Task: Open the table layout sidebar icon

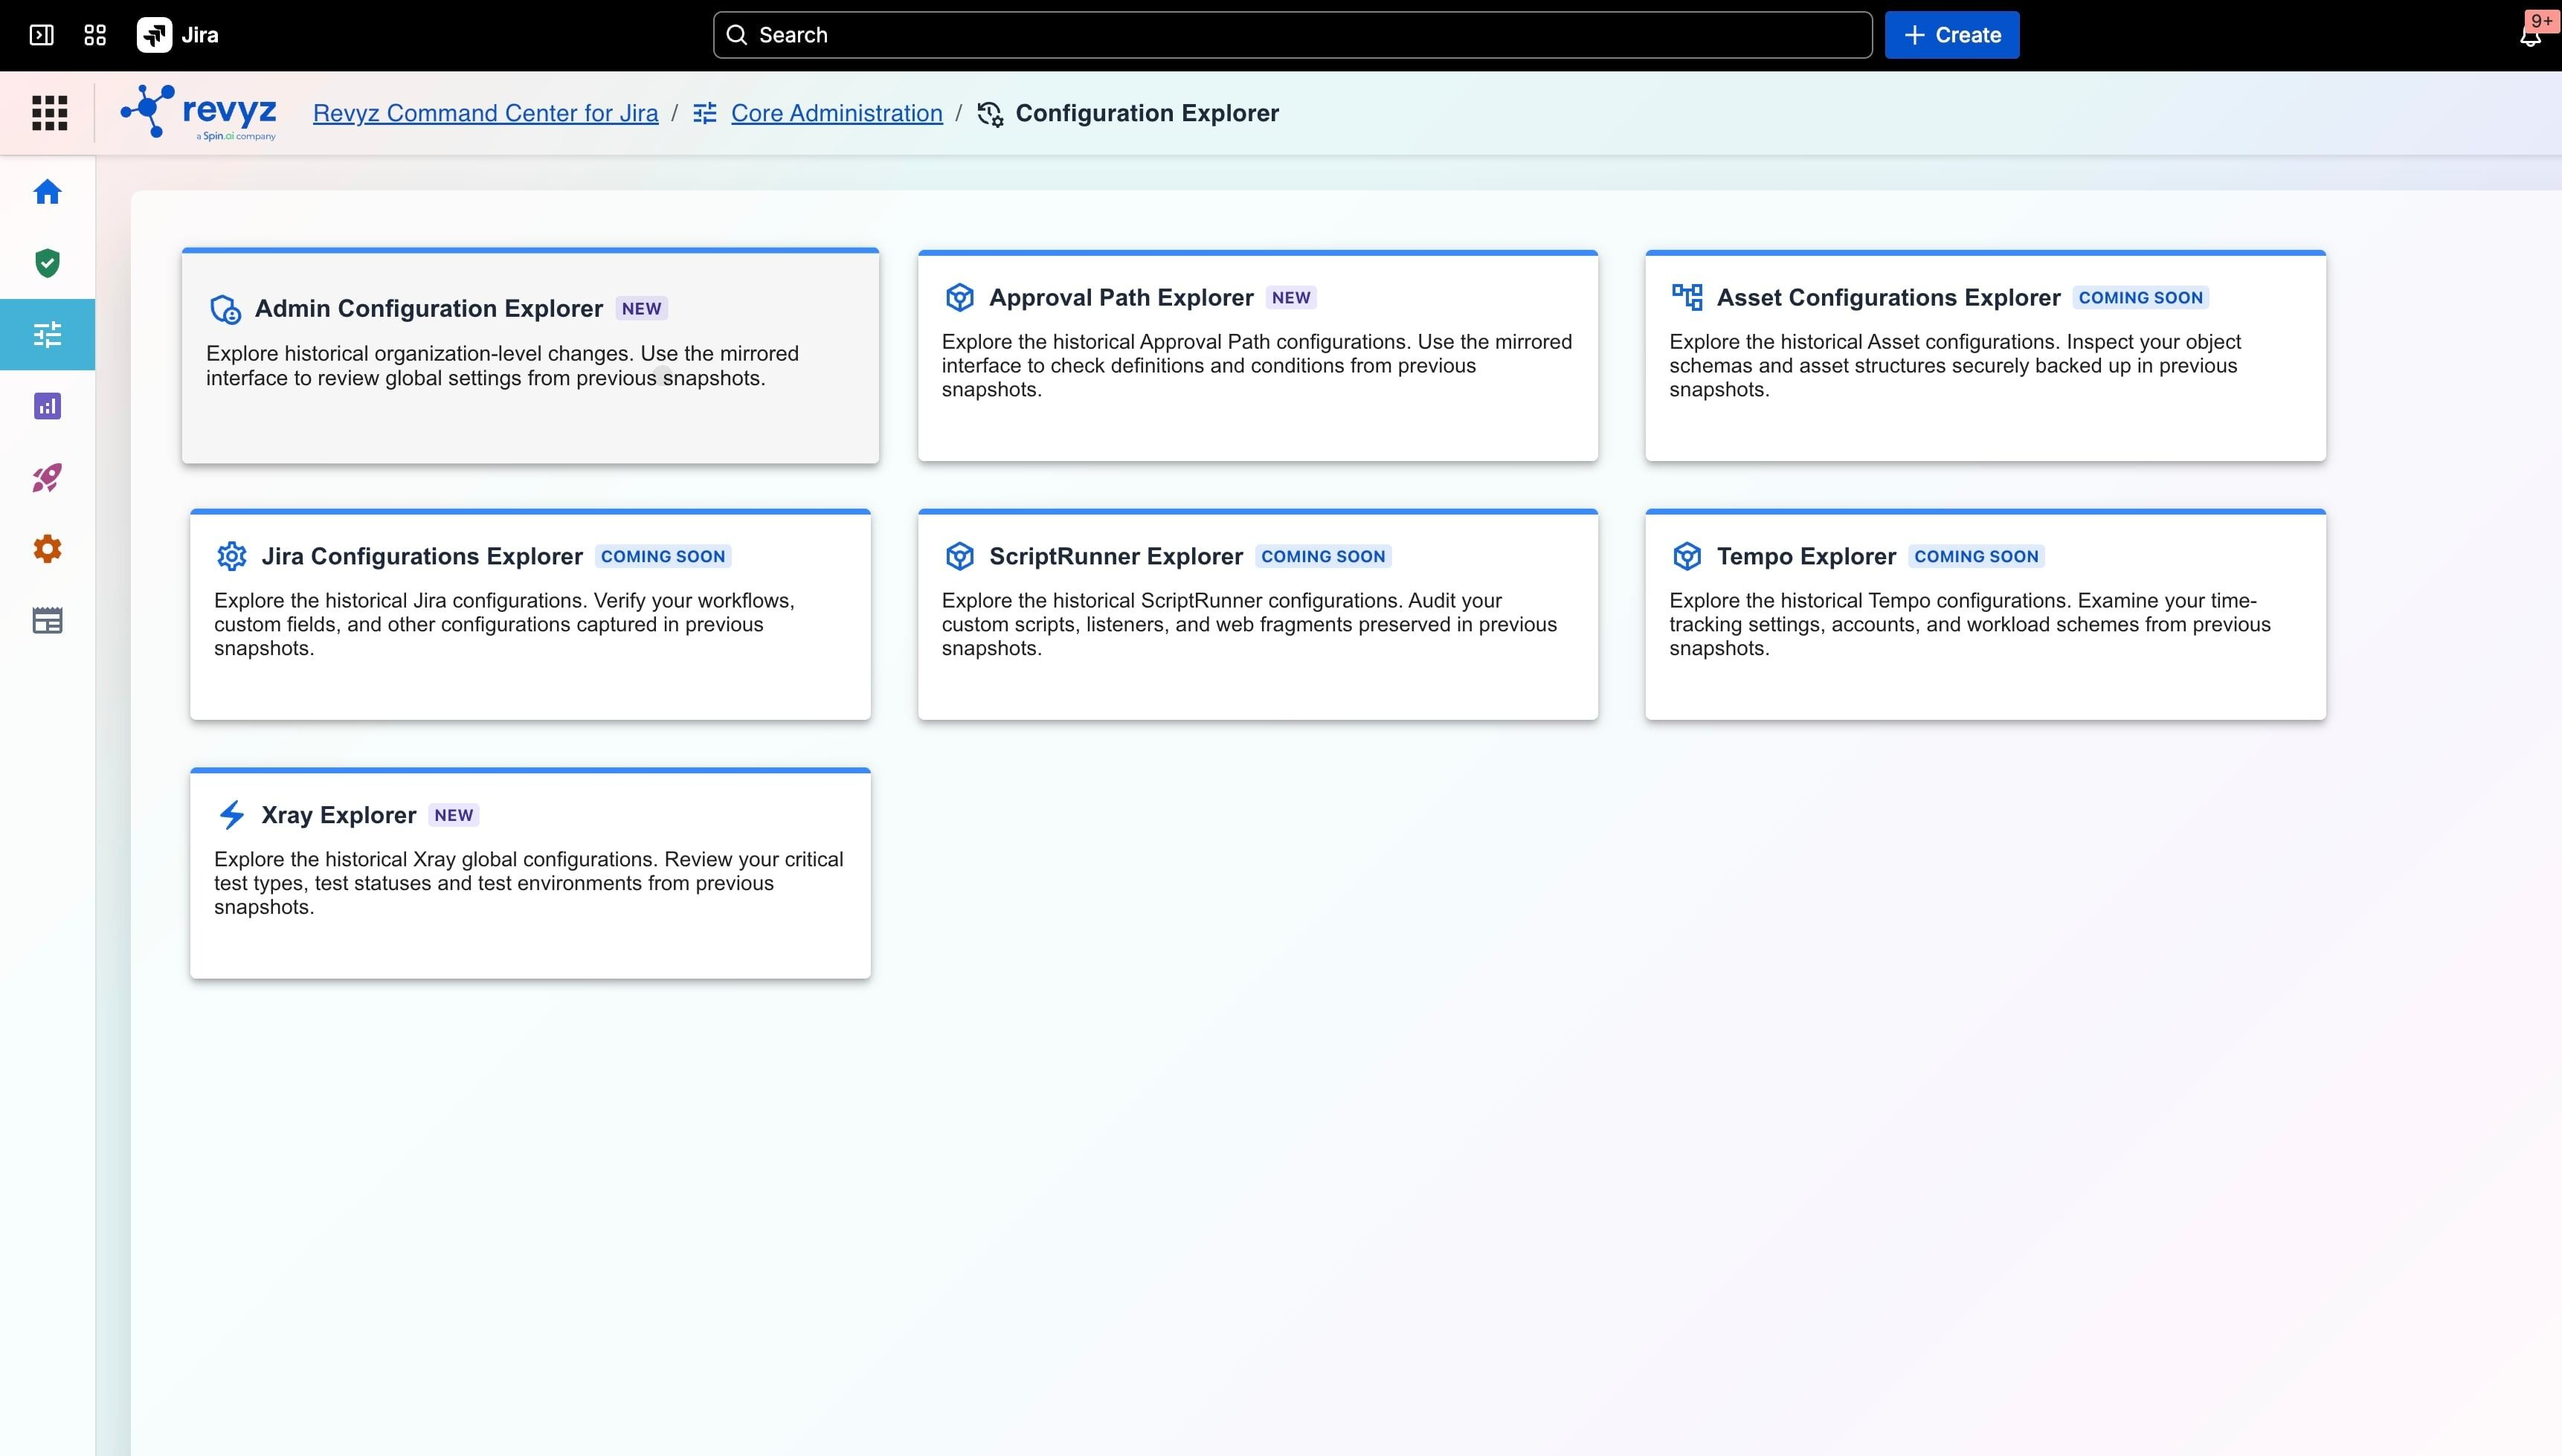Action: [47, 620]
